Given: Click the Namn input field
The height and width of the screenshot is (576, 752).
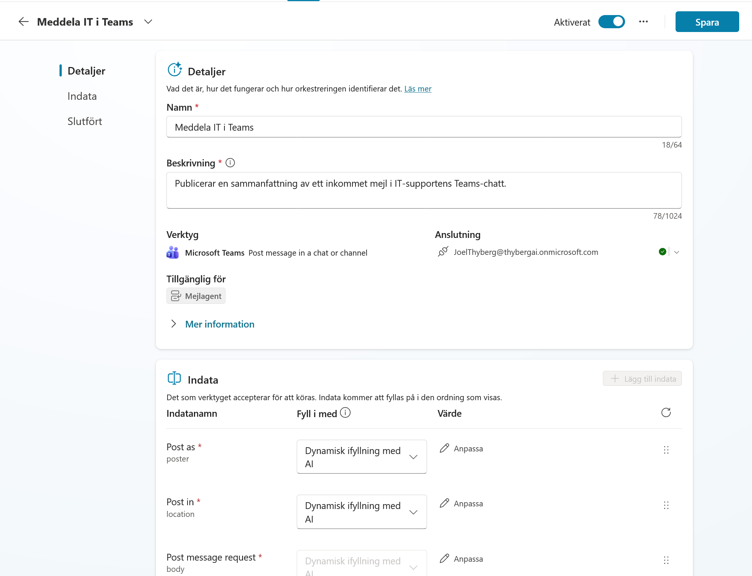Looking at the screenshot, I should 424,127.
